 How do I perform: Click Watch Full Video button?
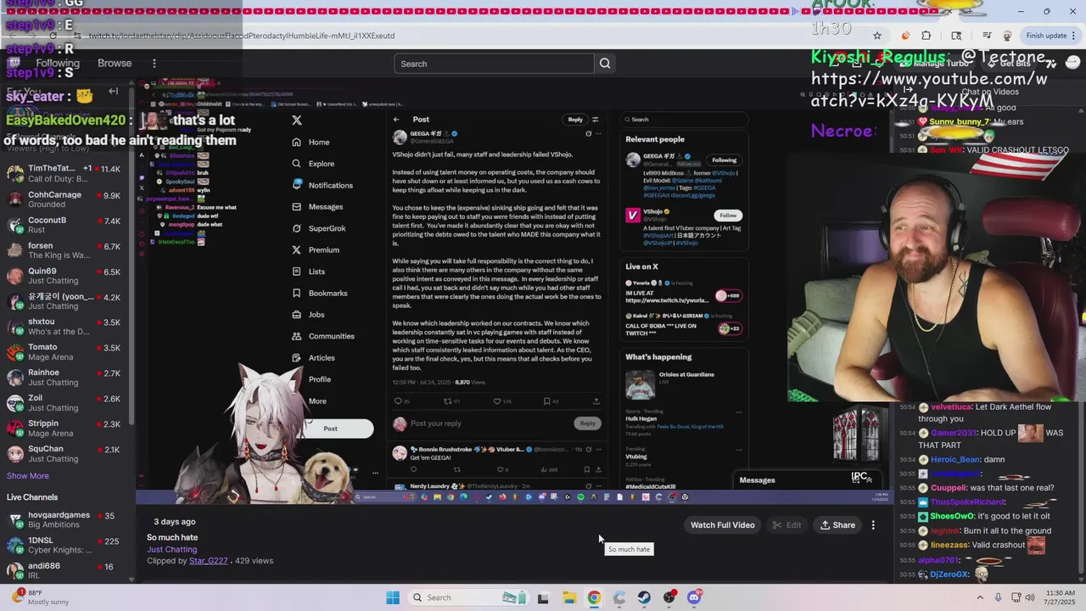pyautogui.click(x=722, y=525)
